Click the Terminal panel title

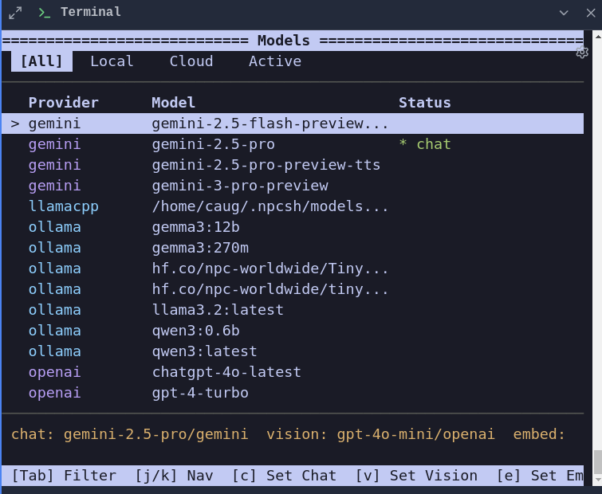pos(91,12)
